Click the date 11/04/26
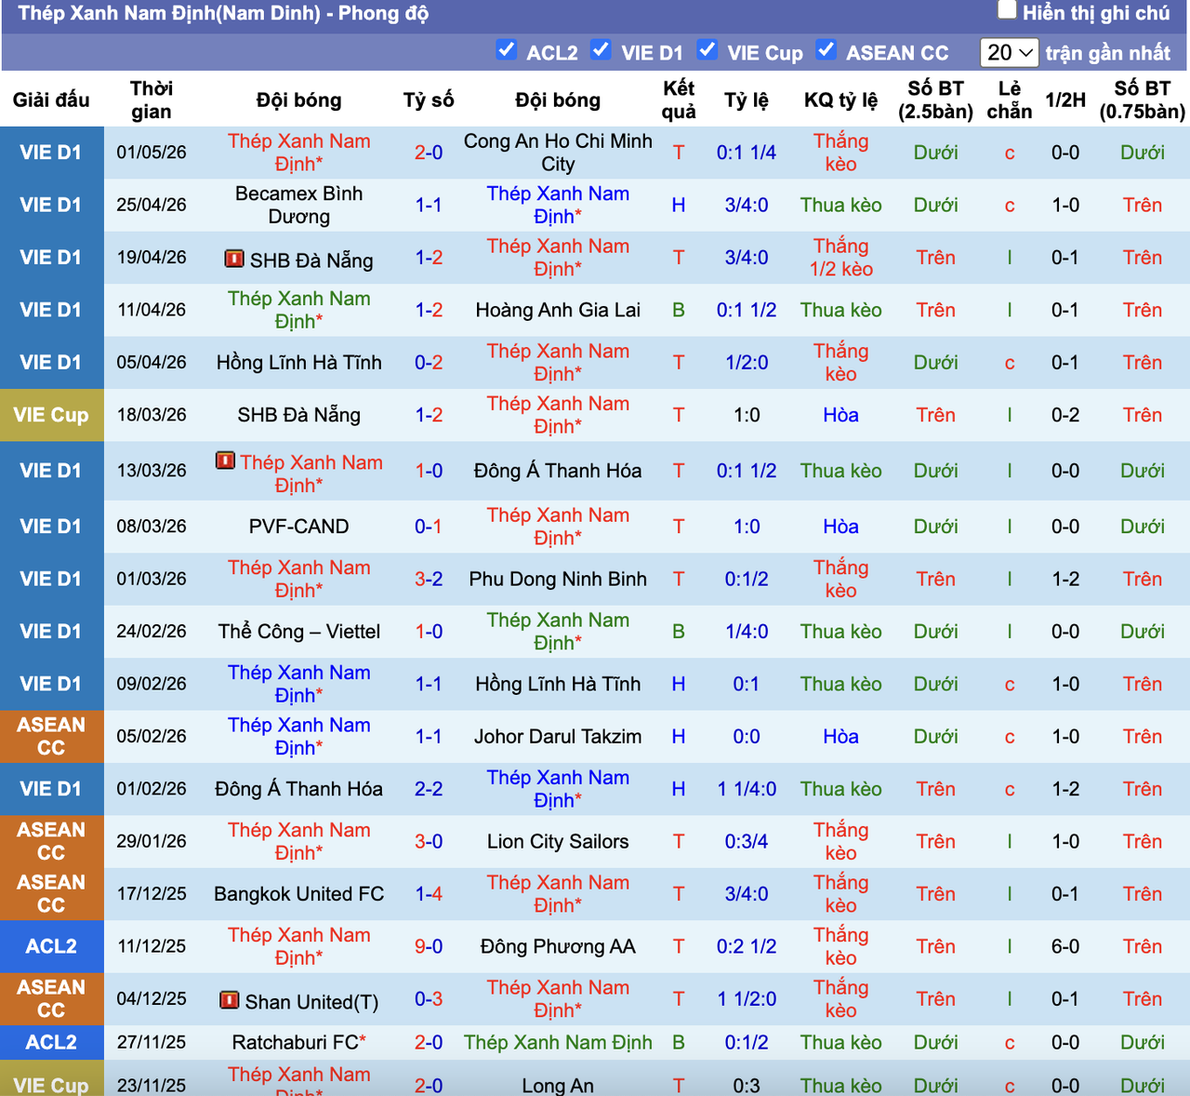The image size is (1190, 1096). coord(152,310)
